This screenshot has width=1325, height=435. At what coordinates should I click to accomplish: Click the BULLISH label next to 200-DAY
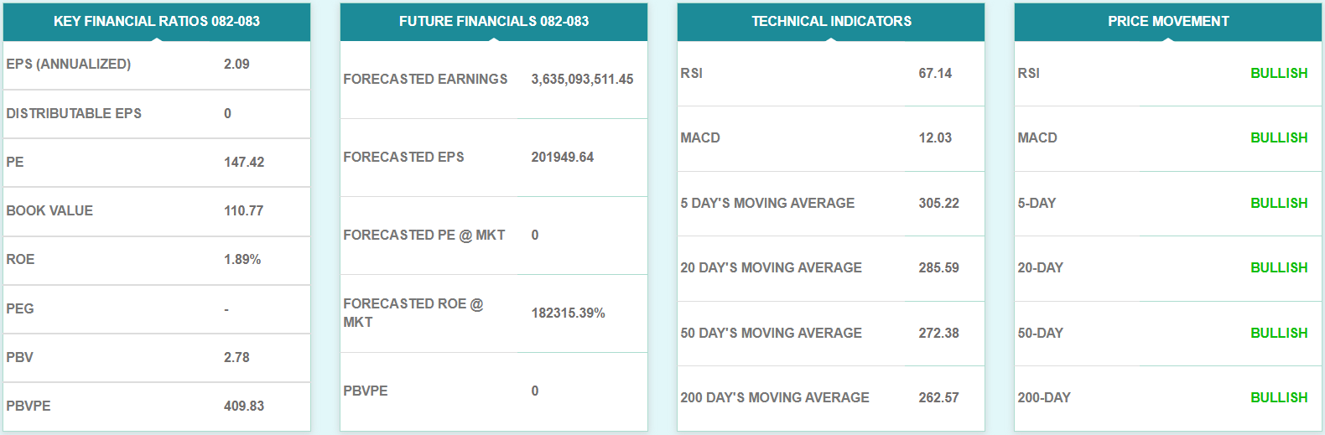1279,398
